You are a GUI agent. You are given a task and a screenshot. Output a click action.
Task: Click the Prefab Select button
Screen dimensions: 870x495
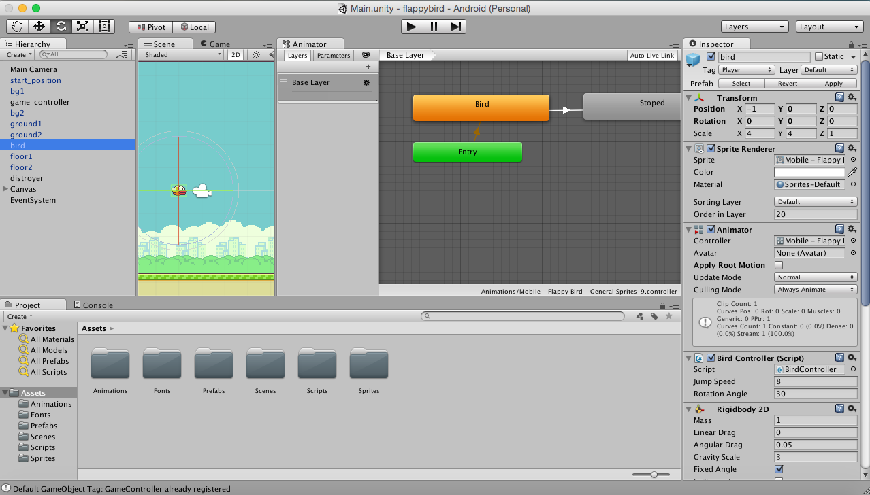741,84
